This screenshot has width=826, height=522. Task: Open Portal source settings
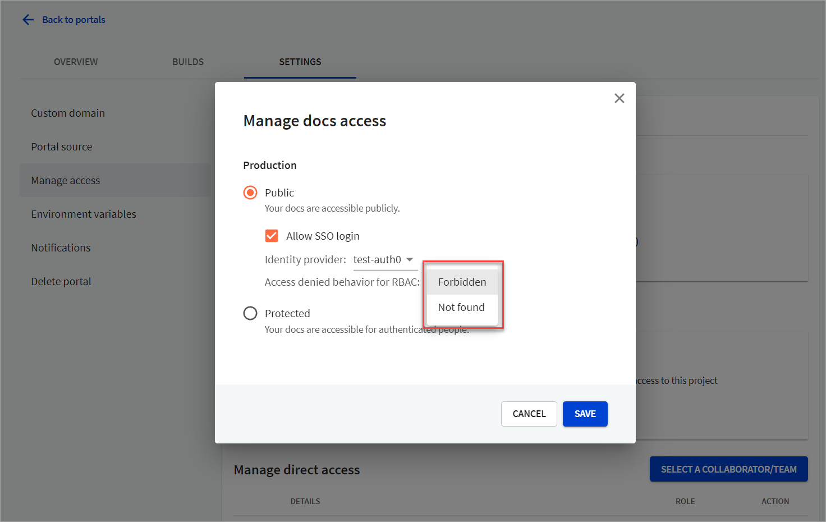click(x=115, y=146)
